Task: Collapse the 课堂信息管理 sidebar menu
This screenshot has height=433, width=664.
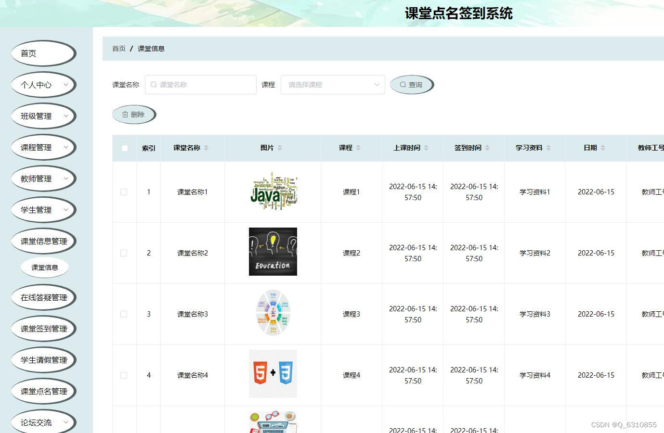Action: [x=43, y=241]
